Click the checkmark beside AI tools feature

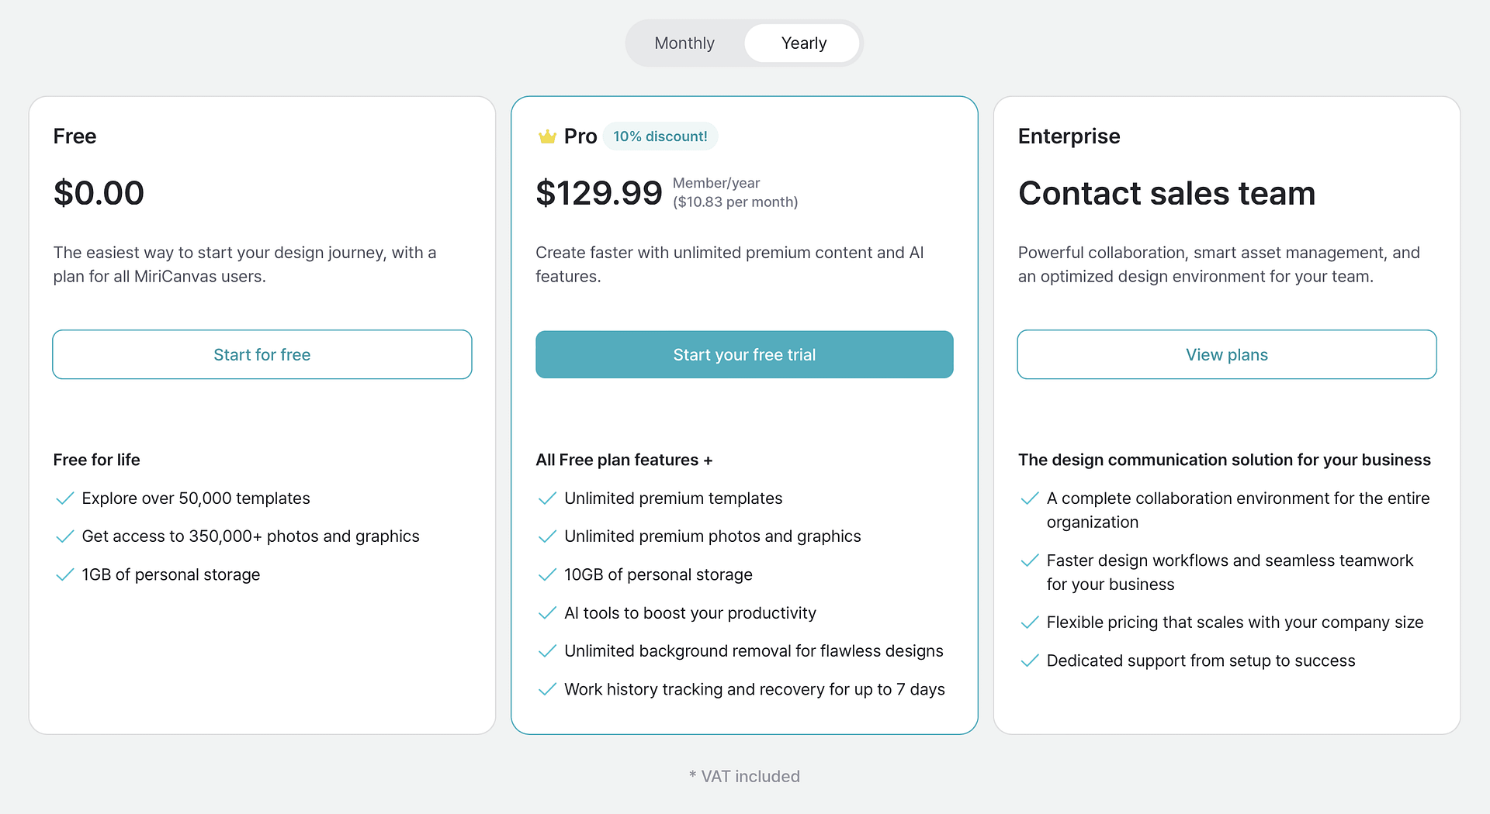548,612
